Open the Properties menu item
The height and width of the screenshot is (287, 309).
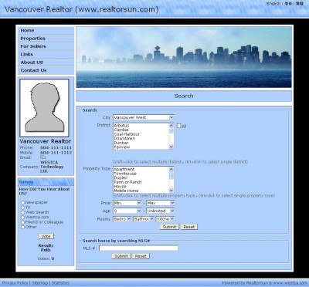[46, 39]
